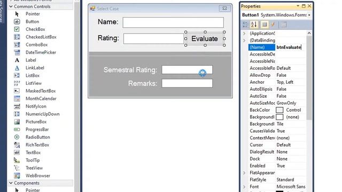Screen dimensions: 342x192
Task: Select the Name: label on the form
Action: [x=108, y=22]
